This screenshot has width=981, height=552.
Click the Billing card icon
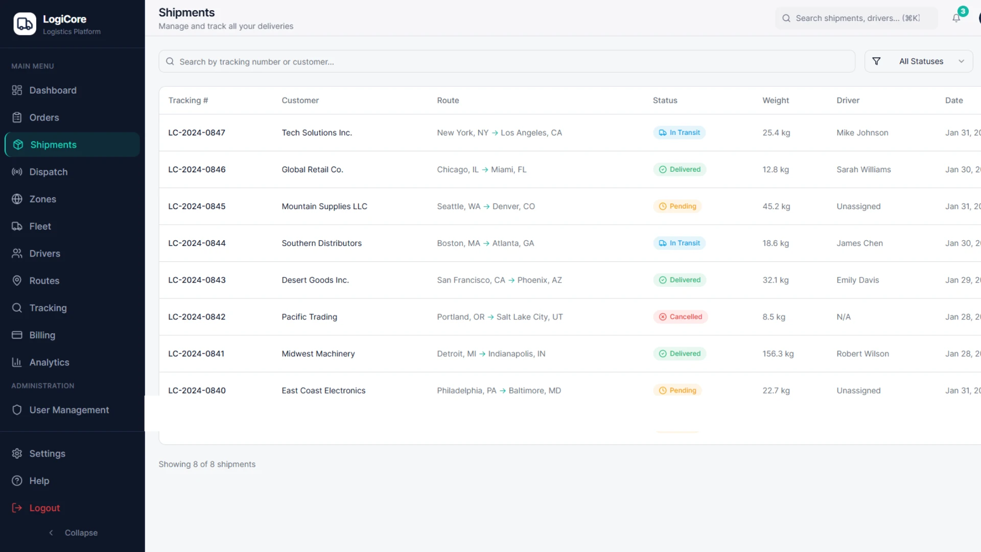pyautogui.click(x=17, y=335)
